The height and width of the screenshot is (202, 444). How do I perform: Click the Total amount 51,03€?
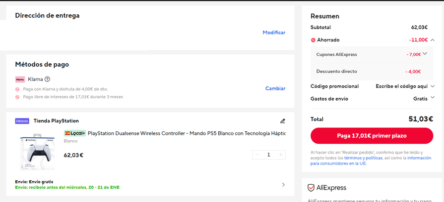(x=421, y=119)
